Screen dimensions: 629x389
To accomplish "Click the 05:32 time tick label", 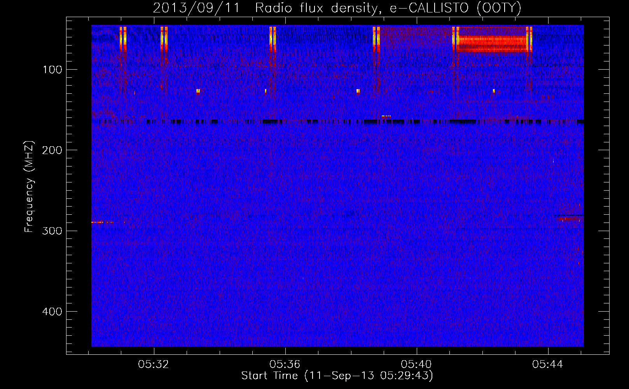I will click(154, 364).
